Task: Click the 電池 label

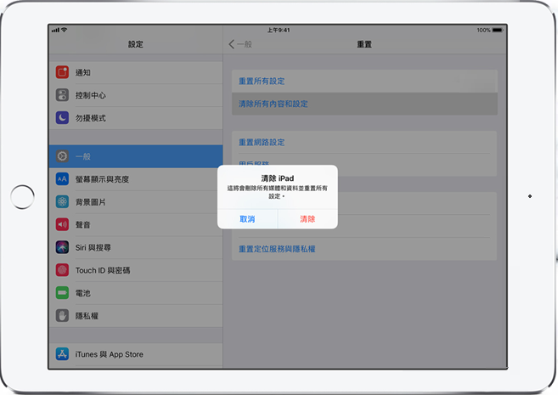Action: pyautogui.click(x=83, y=293)
